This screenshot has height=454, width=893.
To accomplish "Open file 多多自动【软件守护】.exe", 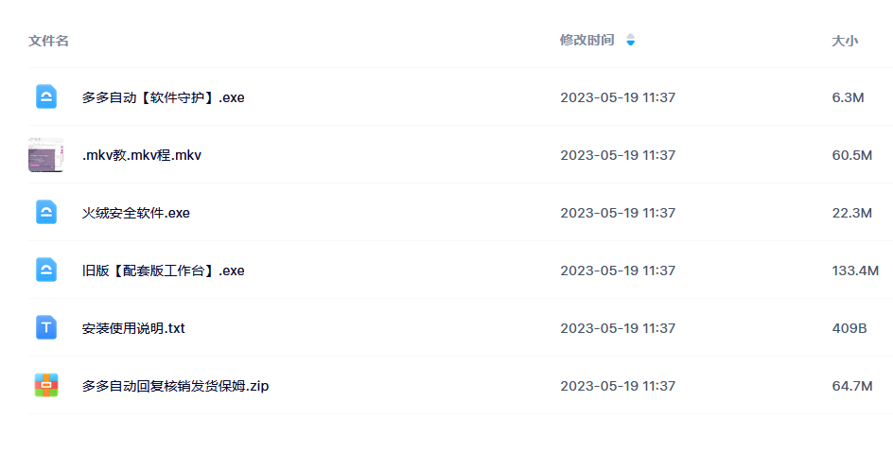I will pos(163,97).
